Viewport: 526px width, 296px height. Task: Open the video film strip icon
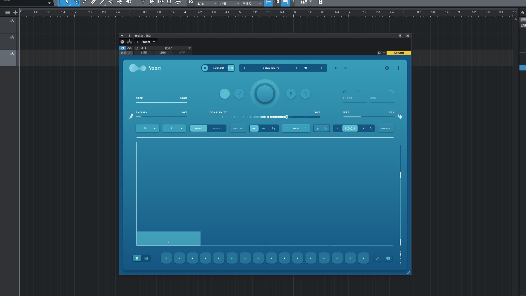(x=320, y=2)
